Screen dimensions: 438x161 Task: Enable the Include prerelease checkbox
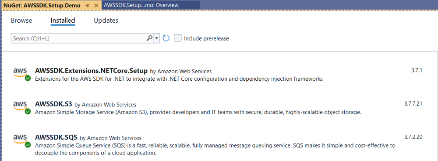[178, 38]
